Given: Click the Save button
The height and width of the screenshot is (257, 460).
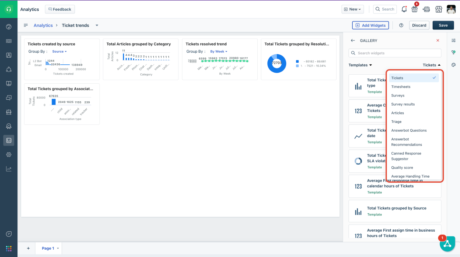Looking at the screenshot, I should pos(443,25).
